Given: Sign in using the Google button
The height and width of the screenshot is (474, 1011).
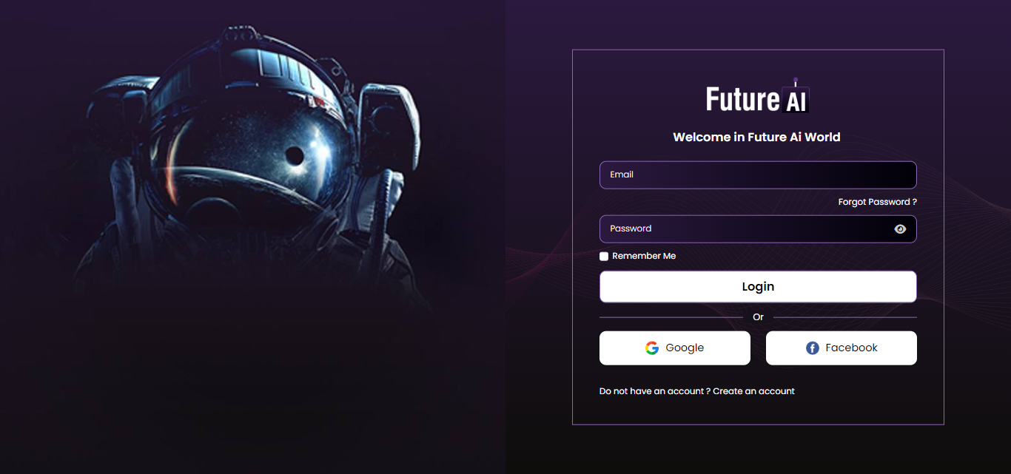Looking at the screenshot, I should point(674,348).
